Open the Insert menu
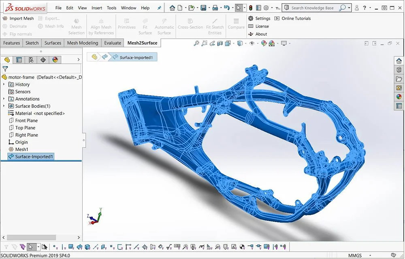Screen dimensions: 405x259 click(x=97, y=8)
